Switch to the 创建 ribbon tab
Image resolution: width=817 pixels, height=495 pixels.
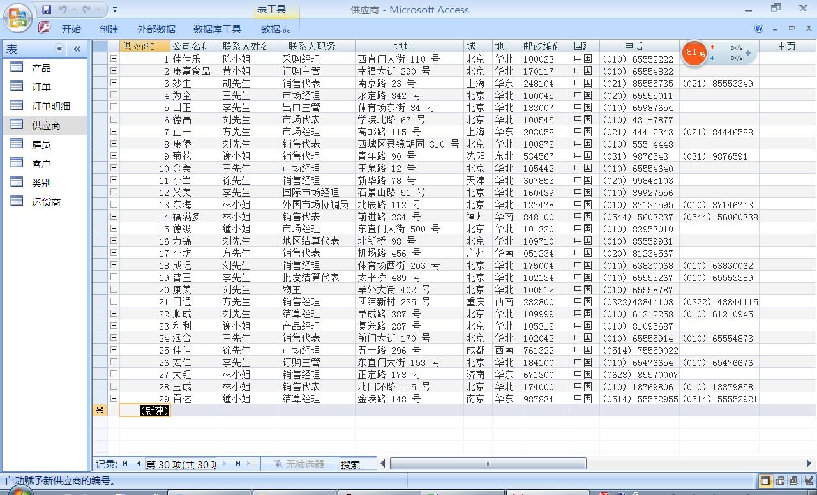pyautogui.click(x=109, y=28)
